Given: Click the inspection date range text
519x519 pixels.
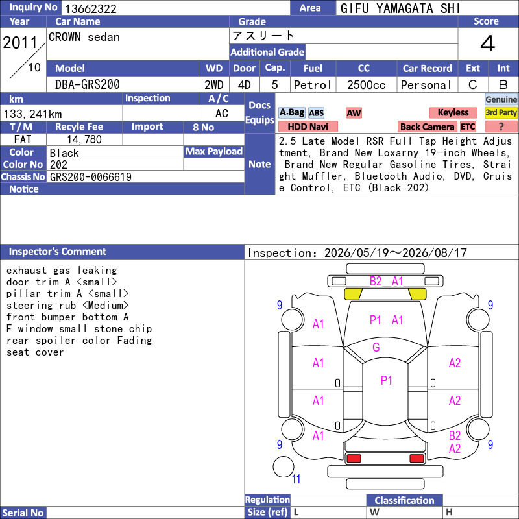Looking at the screenshot, I should 357,253.
